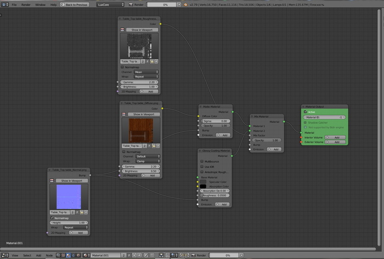The image size is (384, 259).
Task: Collapse the Material Output node with its triangle
Action: tap(303, 107)
